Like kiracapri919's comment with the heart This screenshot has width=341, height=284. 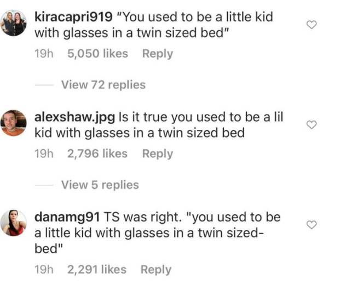311,25
